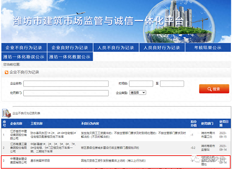The image size is (232, 169).
Task: Open the 考核结果公示 tab
Action: (x=208, y=48)
